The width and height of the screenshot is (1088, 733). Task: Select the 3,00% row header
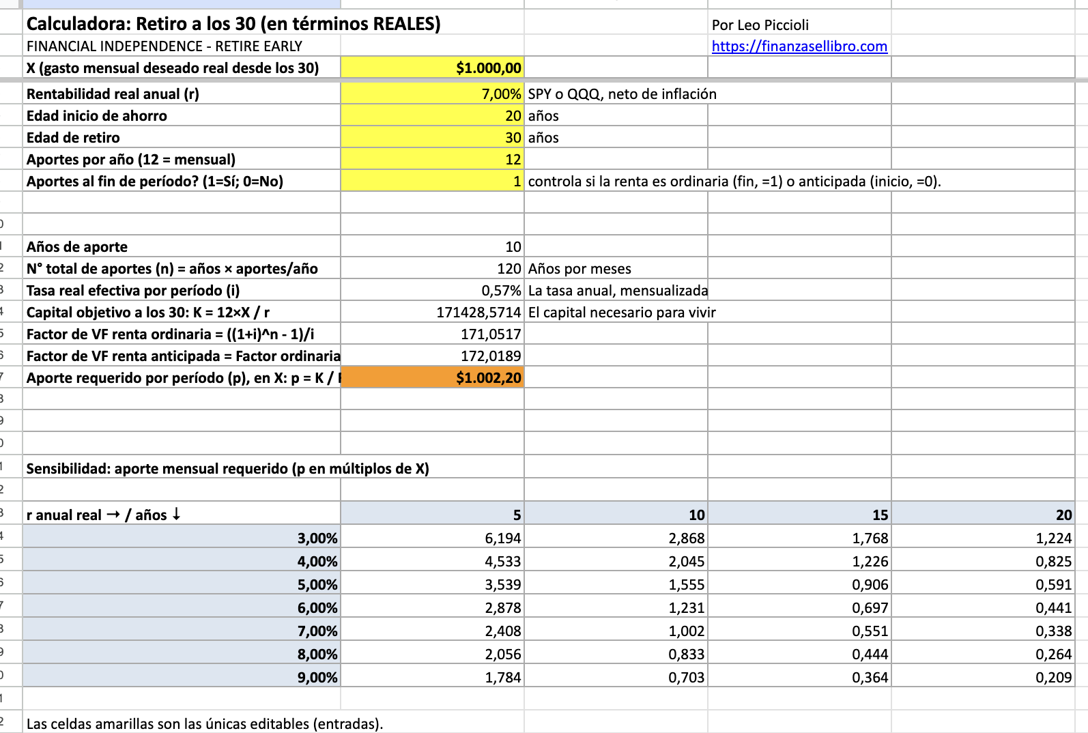coord(182,537)
